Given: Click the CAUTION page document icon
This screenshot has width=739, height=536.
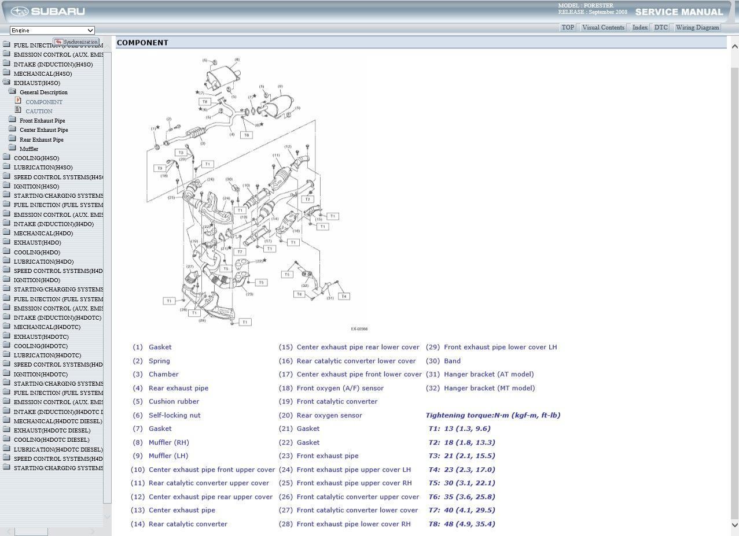Looking at the screenshot, I should tap(18, 110).
